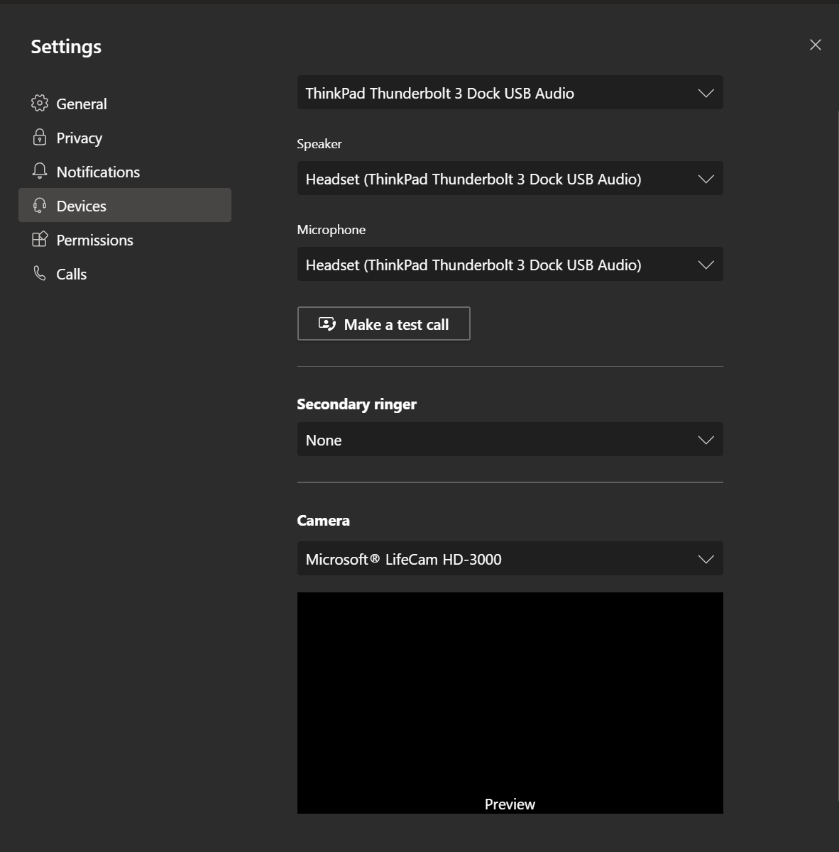Viewport: 839px width, 852px height.
Task: Click the test call icon in button
Action: coord(327,323)
